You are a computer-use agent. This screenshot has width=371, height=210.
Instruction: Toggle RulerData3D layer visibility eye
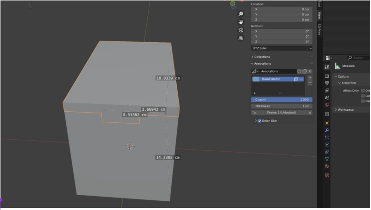(301, 79)
